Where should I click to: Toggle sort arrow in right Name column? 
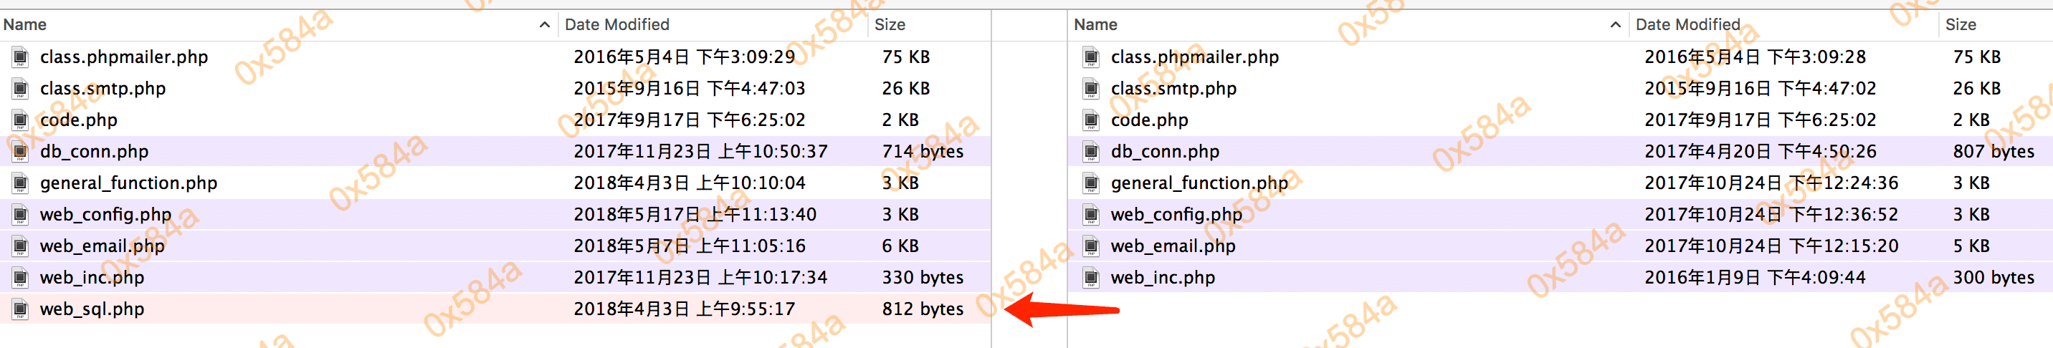pos(1615,24)
